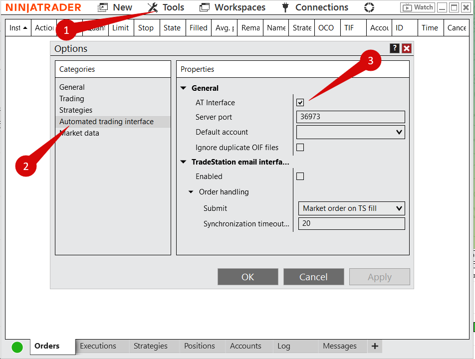Click the Remaining column header

click(250, 28)
